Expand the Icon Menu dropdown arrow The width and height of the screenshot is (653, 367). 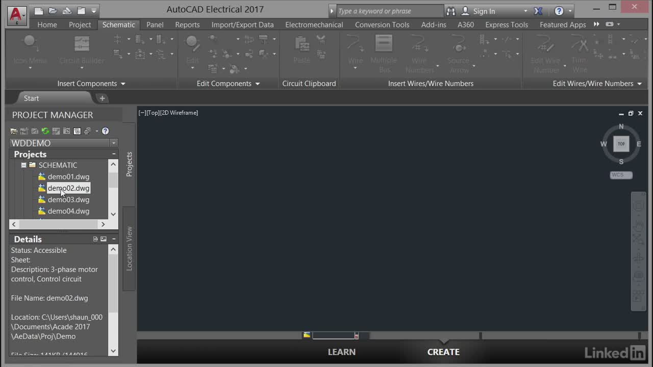(30, 68)
